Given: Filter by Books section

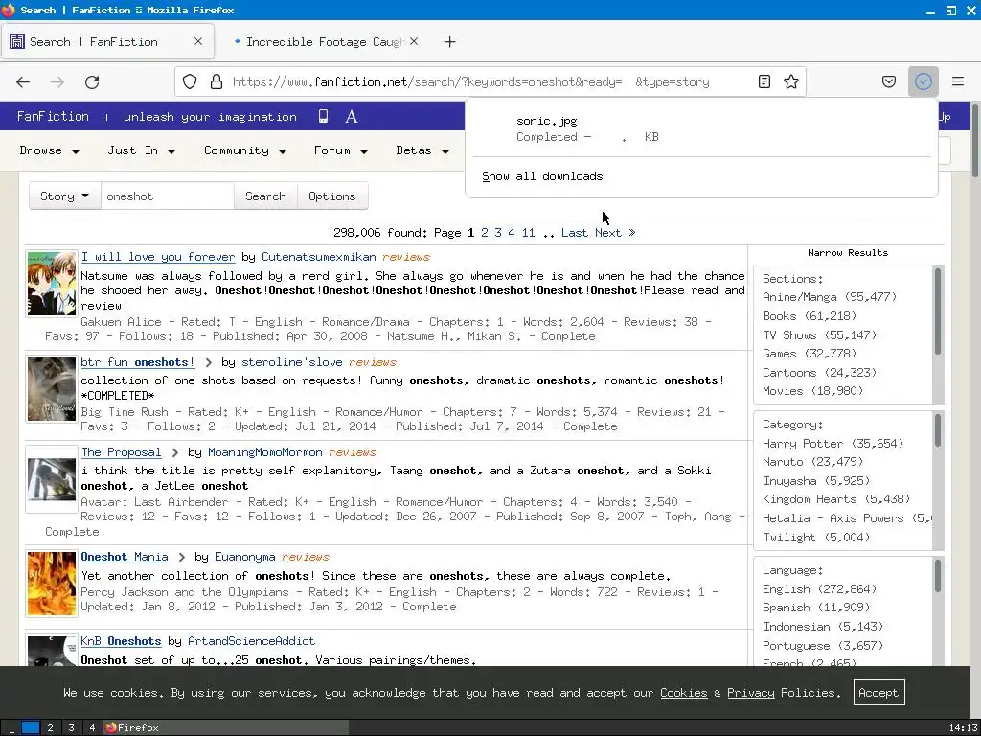Looking at the screenshot, I should tap(810, 316).
